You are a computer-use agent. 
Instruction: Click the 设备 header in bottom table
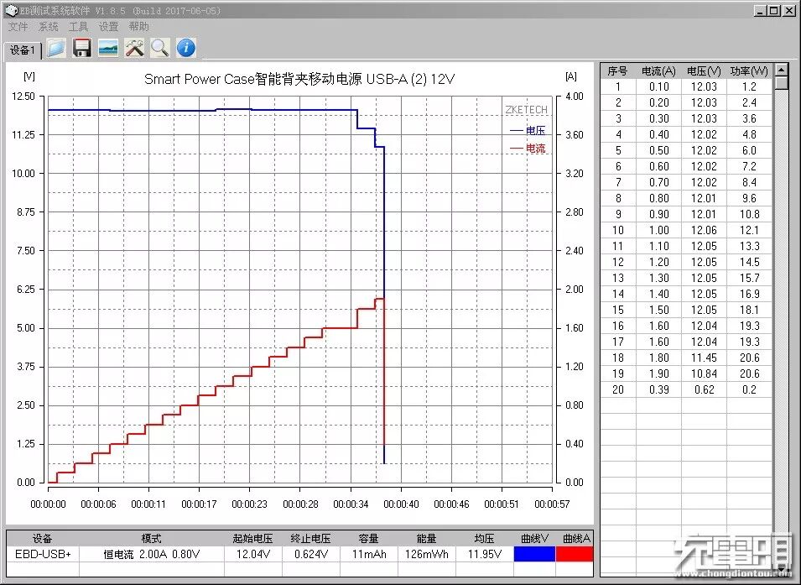[43, 538]
